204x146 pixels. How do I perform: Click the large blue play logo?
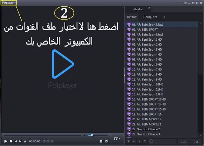click(x=63, y=64)
